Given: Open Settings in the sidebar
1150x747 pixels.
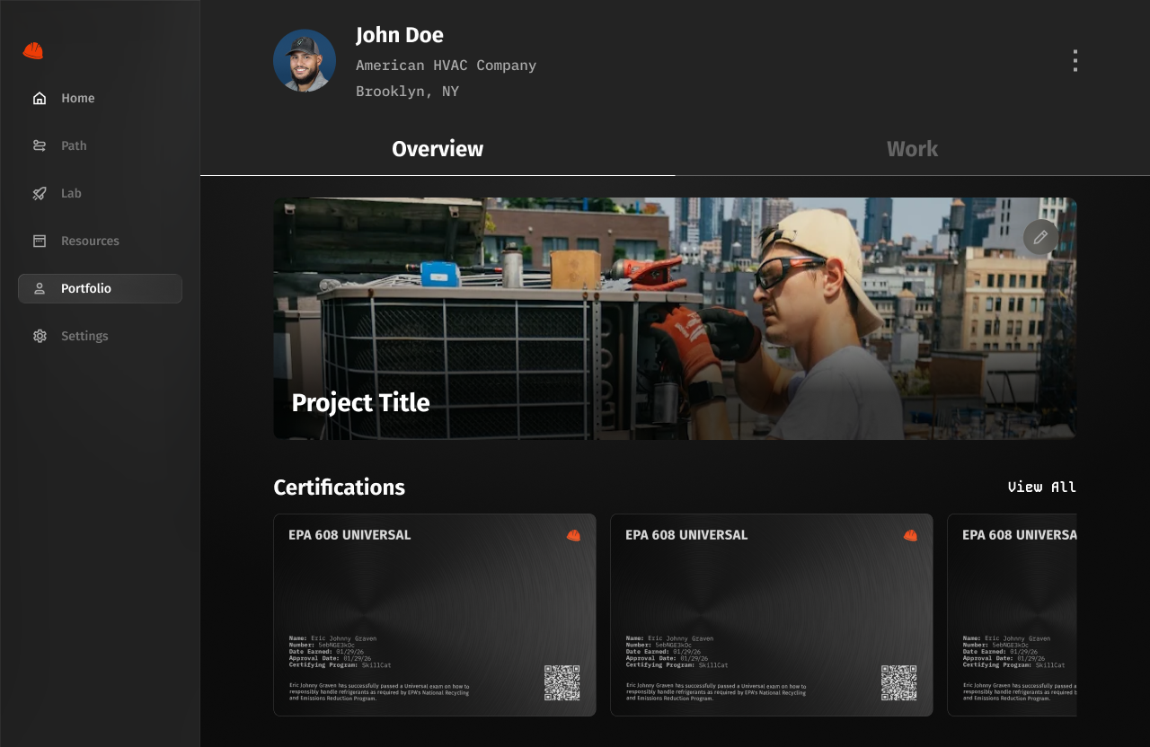Looking at the screenshot, I should pyautogui.click(x=100, y=336).
